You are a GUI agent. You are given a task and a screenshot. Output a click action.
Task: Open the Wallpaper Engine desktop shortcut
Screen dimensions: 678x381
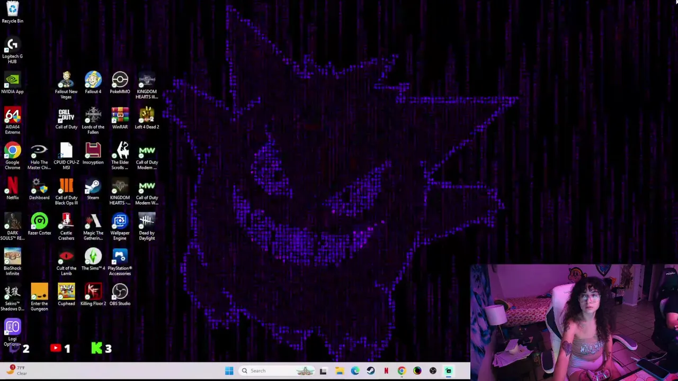[x=120, y=227]
